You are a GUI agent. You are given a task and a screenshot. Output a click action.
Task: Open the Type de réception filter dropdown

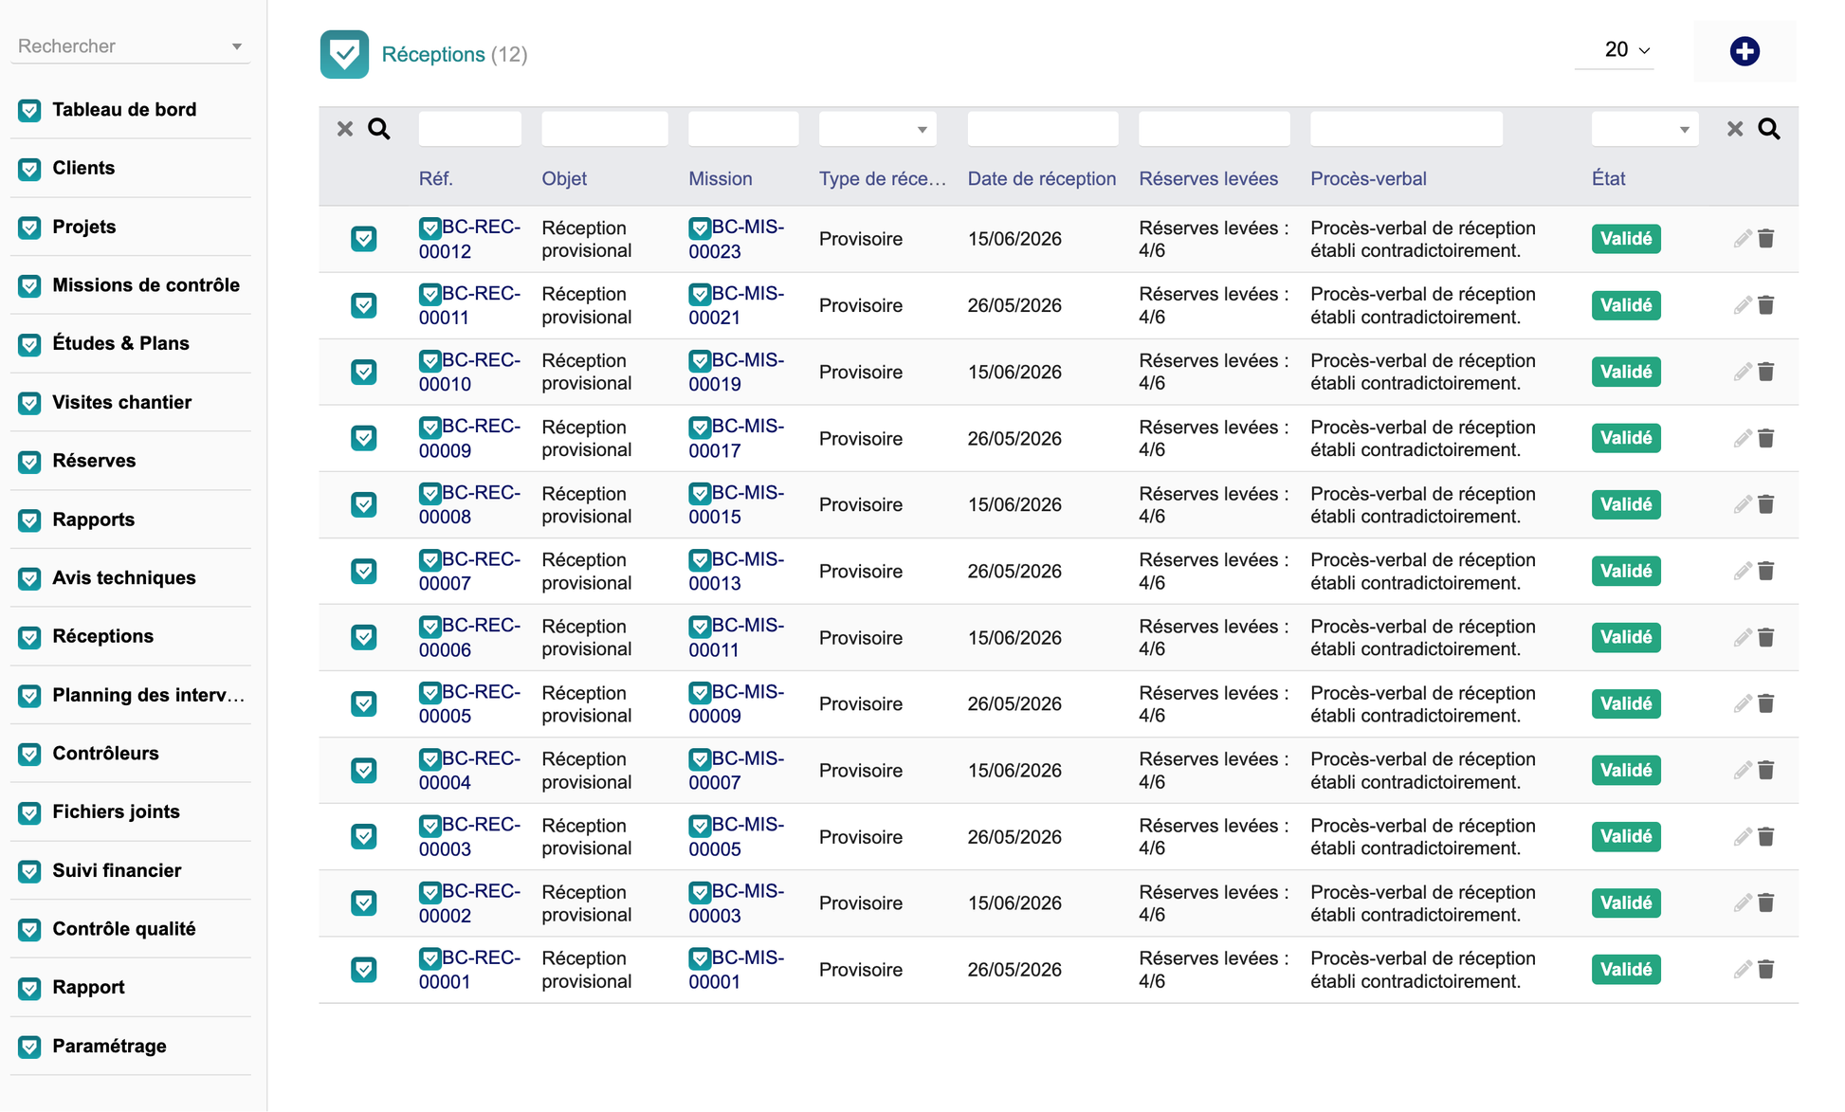click(877, 129)
